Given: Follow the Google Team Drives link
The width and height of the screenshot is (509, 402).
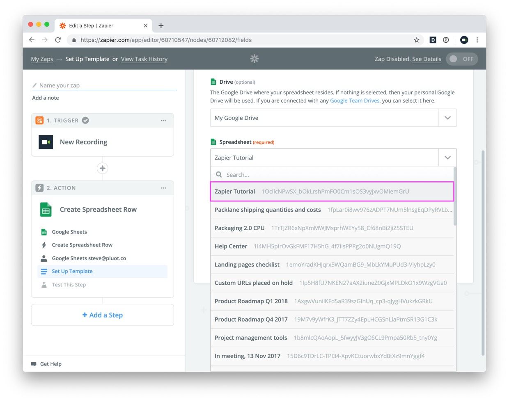Looking at the screenshot, I should [x=355, y=100].
